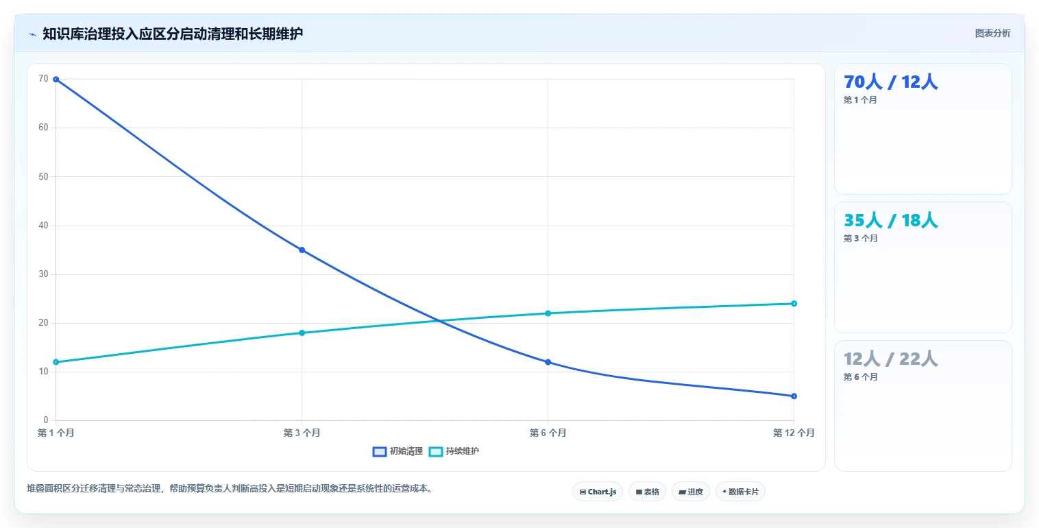Click the 第 6 个月 card caption

click(x=860, y=377)
